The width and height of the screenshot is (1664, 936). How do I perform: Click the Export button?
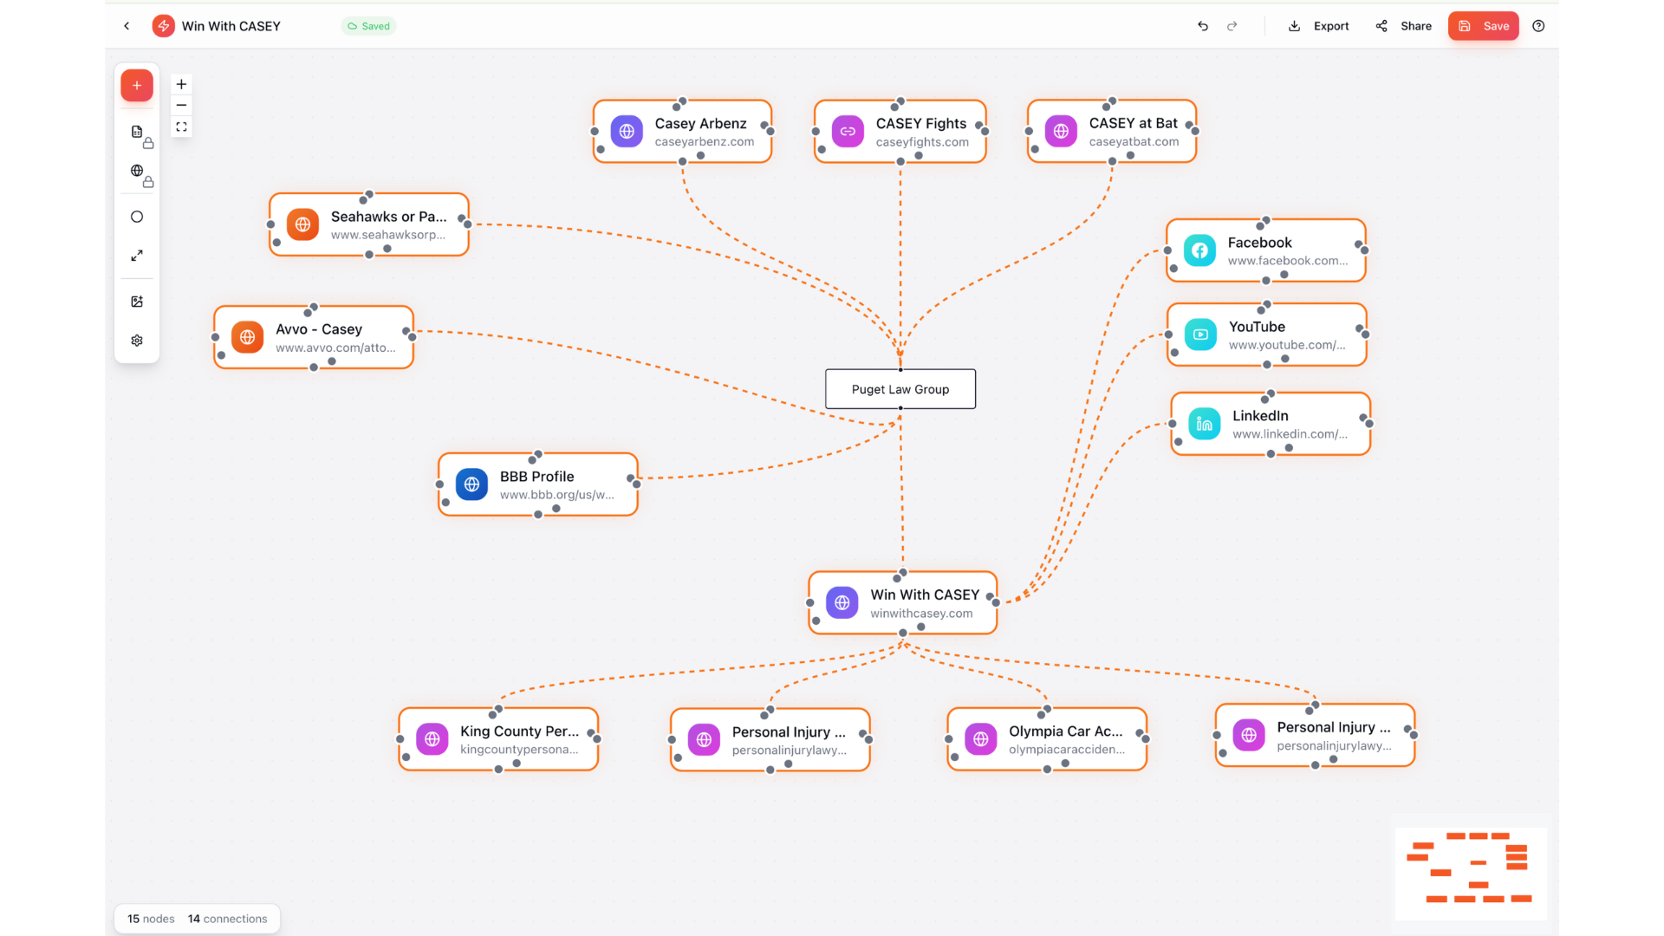[1319, 26]
